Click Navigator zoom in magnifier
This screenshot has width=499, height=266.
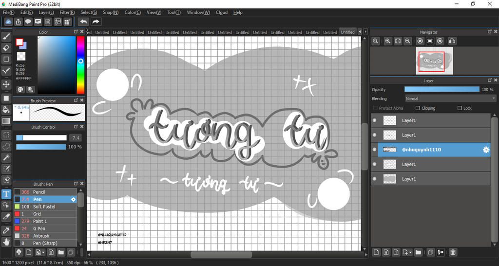click(x=387, y=41)
